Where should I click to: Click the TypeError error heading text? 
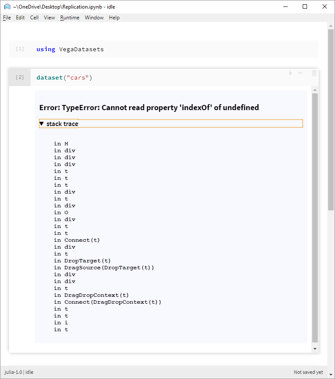click(149, 107)
